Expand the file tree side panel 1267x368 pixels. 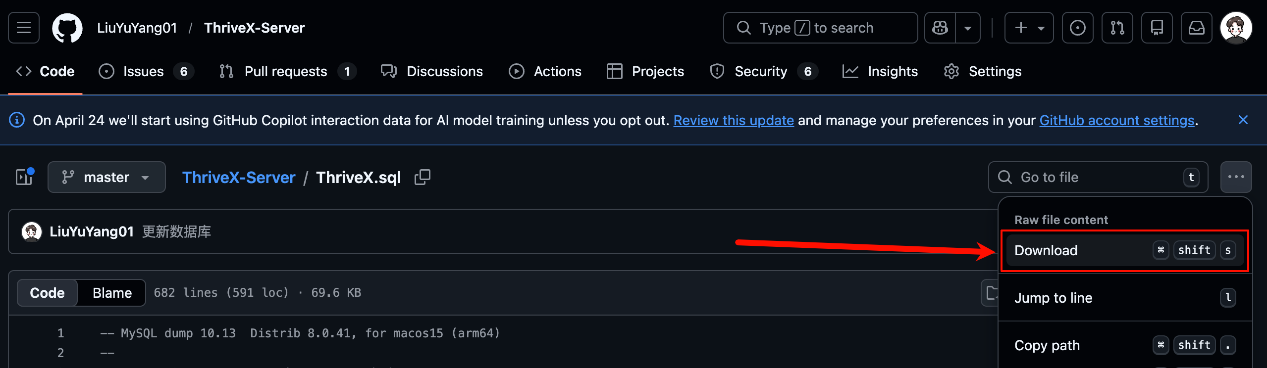[24, 177]
